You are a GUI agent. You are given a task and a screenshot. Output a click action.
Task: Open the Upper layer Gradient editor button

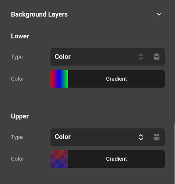coord(116,159)
